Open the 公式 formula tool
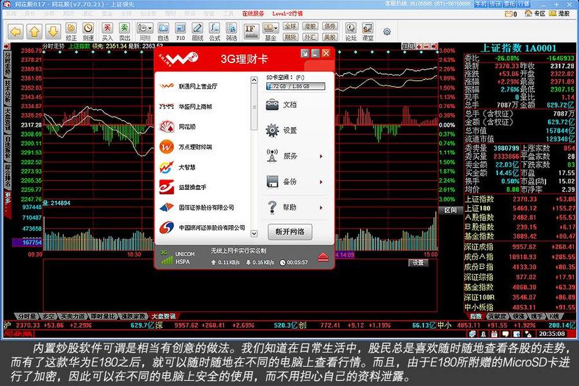The image size is (579, 386). [x=215, y=31]
